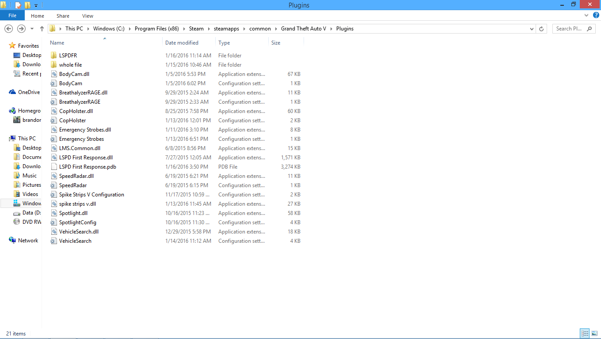Select the file 'LMS.Common.dll'

(80, 148)
